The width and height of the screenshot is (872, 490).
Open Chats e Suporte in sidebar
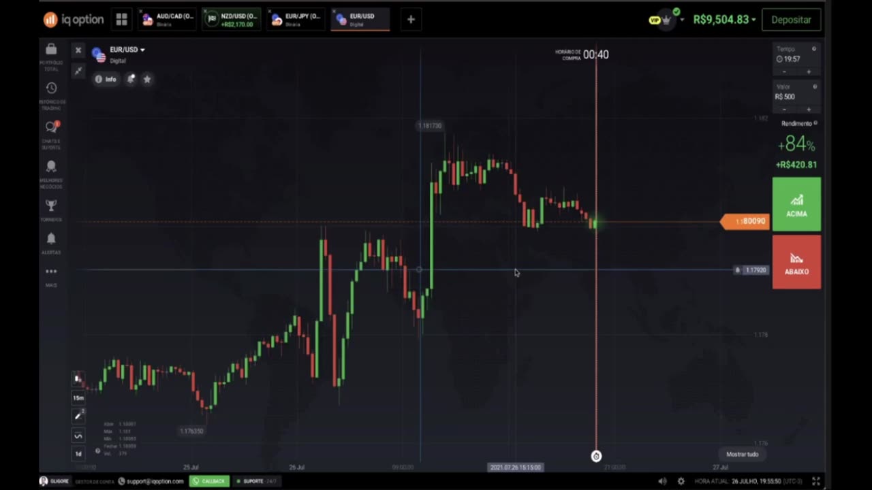pyautogui.click(x=51, y=134)
